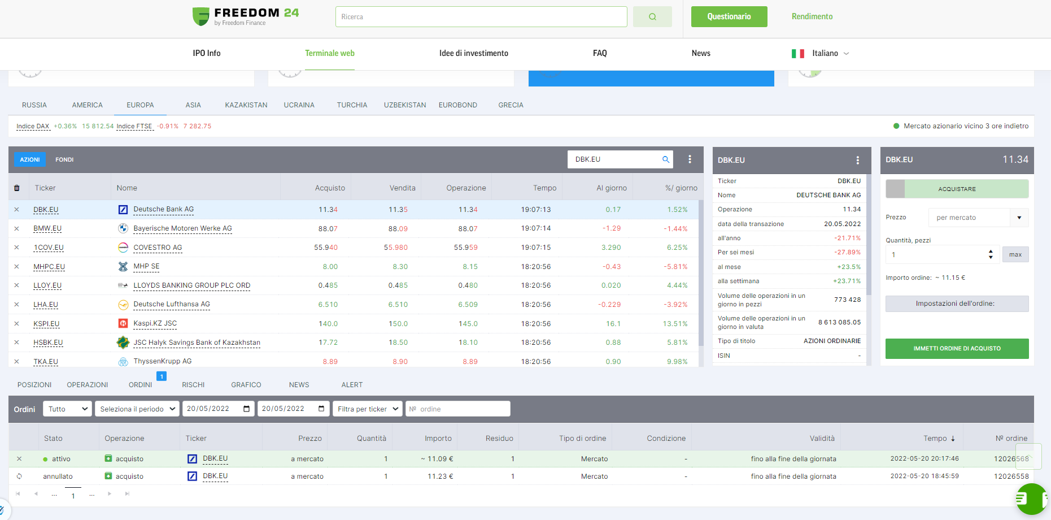Image resolution: width=1051 pixels, height=520 pixels.
Task: Remove DBK.EU row with its X icon
Action: coord(17,210)
